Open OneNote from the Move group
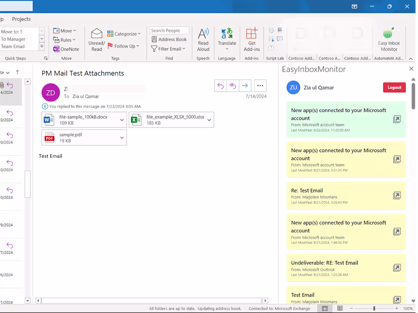The height and width of the screenshot is (313, 418). point(66,49)
